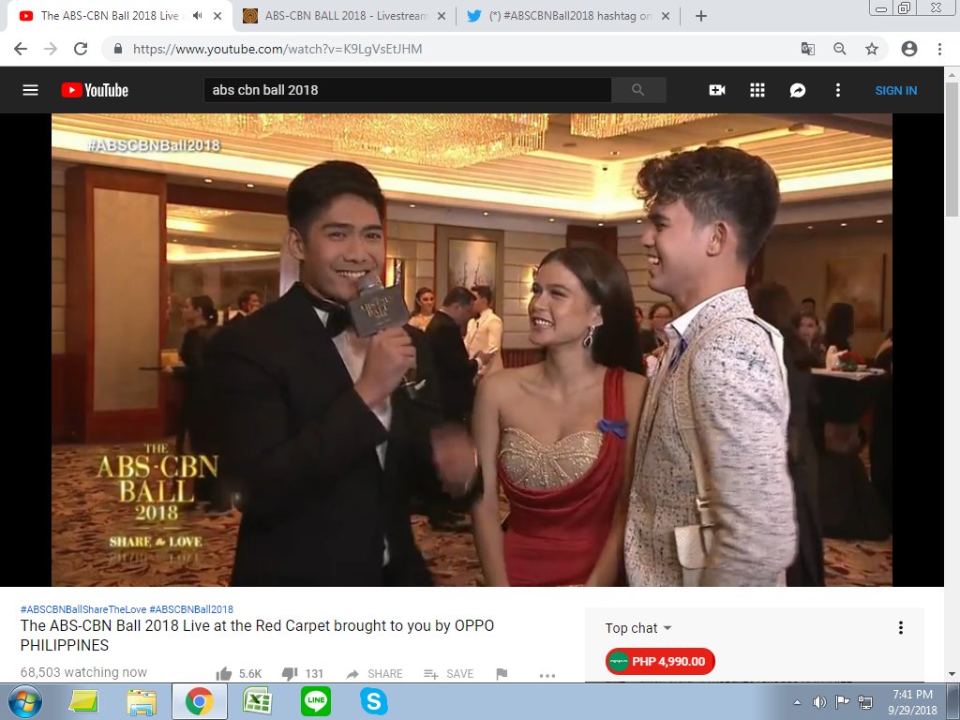
Task: Click the translate page icon in address bar
Action: tap(807, 49)
